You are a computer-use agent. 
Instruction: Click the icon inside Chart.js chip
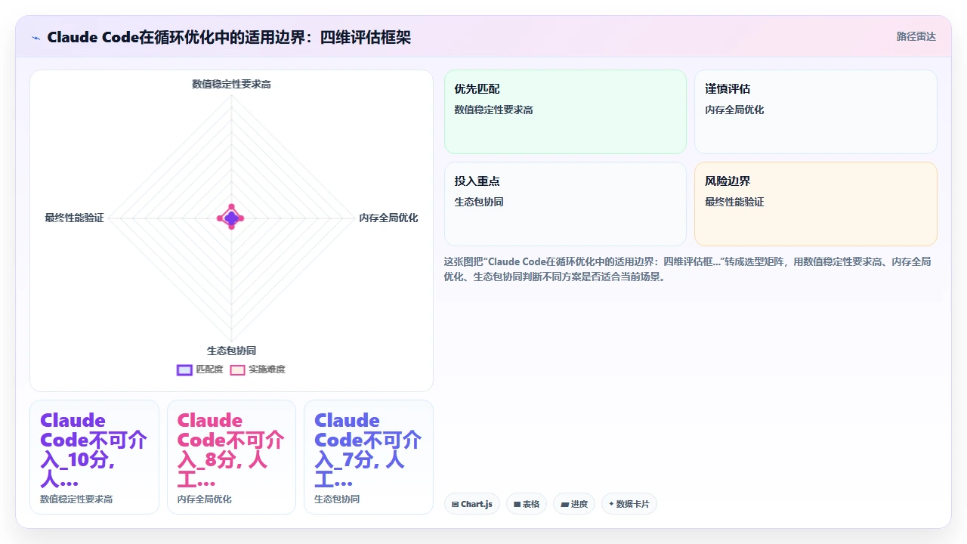pyautogui.click(x=456, y=504)
